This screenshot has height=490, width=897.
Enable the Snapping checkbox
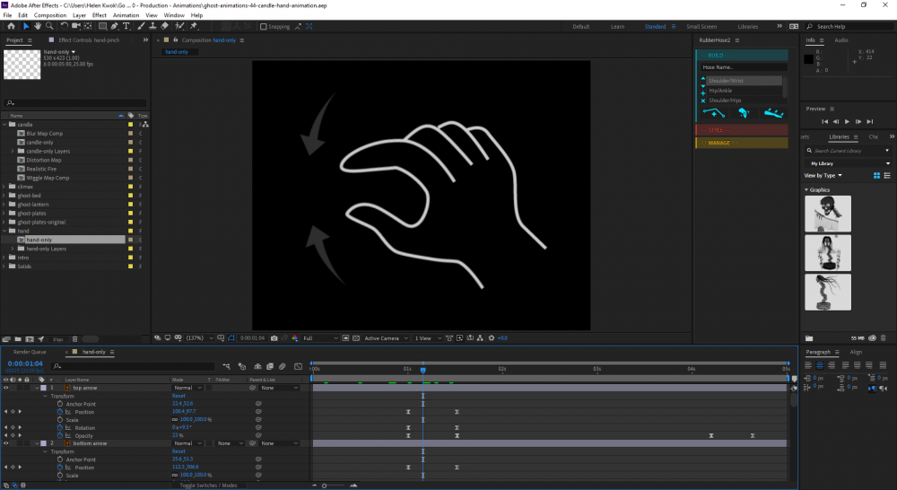pyautogui.click(x=263, y=26)
